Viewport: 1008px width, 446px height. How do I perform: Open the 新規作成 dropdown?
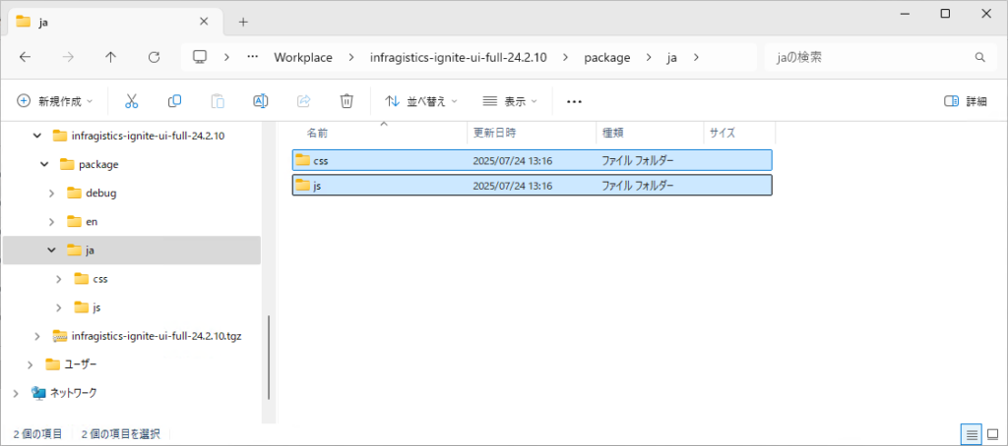click(x=54, y=101)
